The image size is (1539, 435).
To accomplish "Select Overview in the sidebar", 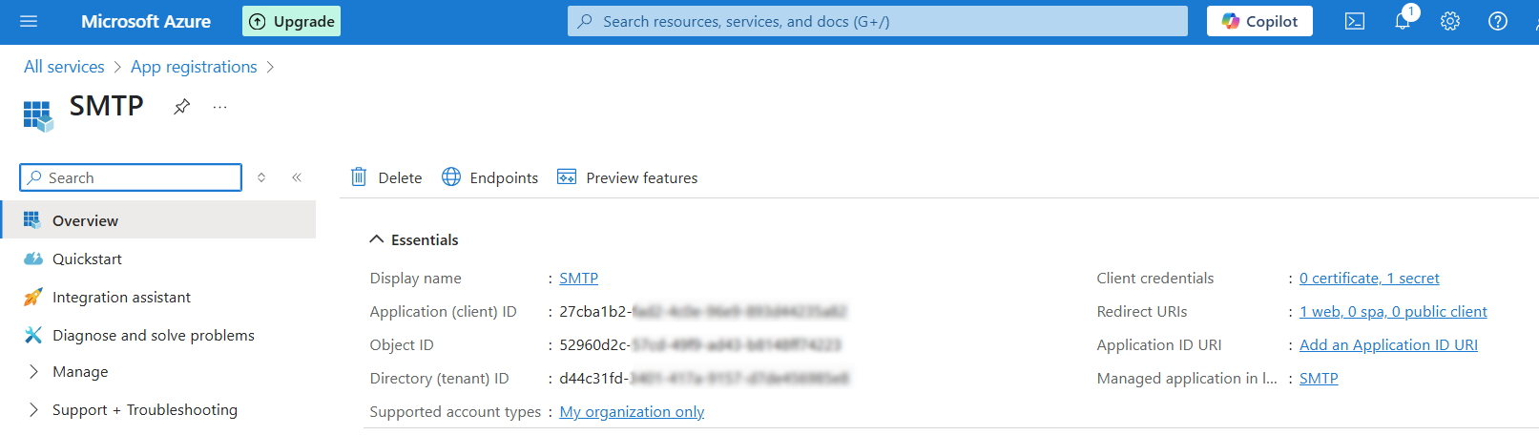I will coord(157,220).
